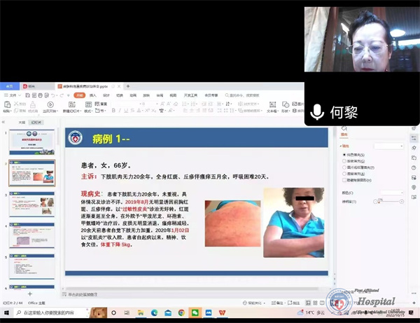Open Microsoft Edge from the taskbar

click(154, 312)
